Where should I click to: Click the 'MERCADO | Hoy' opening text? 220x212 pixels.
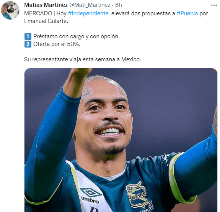[x=45, y=13]
